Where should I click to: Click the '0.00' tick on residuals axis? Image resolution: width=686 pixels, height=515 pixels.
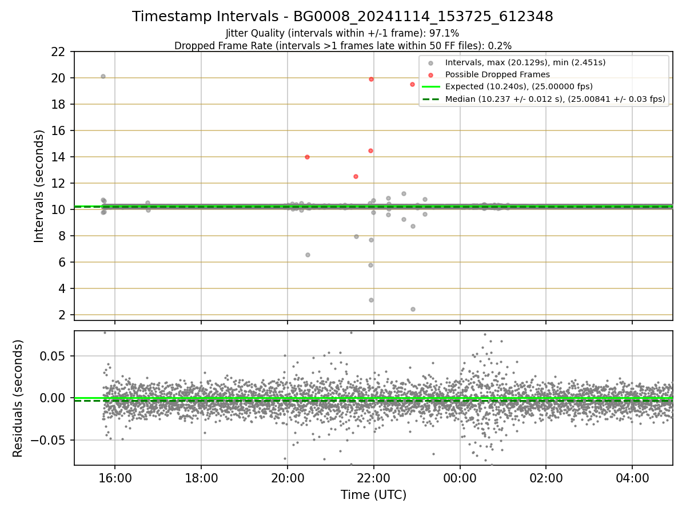pos(53,398)
